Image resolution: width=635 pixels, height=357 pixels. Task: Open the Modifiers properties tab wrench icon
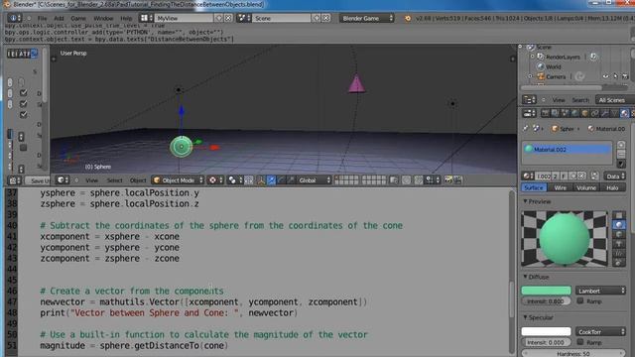point(604,113)
